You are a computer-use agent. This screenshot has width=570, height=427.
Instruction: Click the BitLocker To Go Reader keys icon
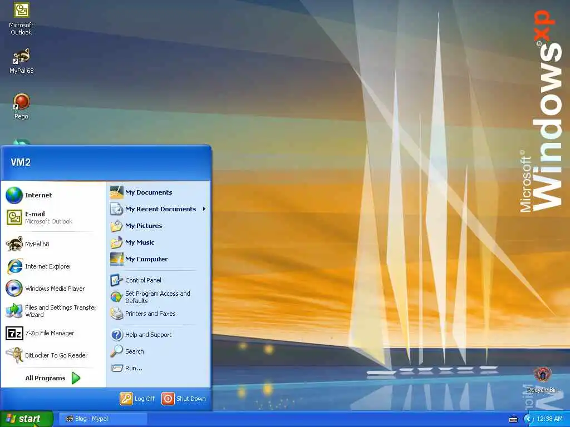(14, 355)
